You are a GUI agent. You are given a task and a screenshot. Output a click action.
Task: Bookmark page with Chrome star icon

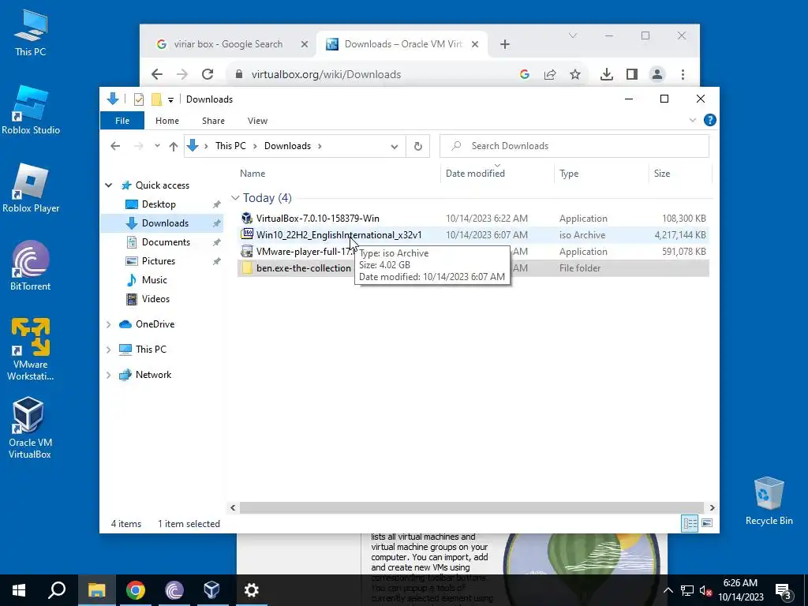point(575,74)
